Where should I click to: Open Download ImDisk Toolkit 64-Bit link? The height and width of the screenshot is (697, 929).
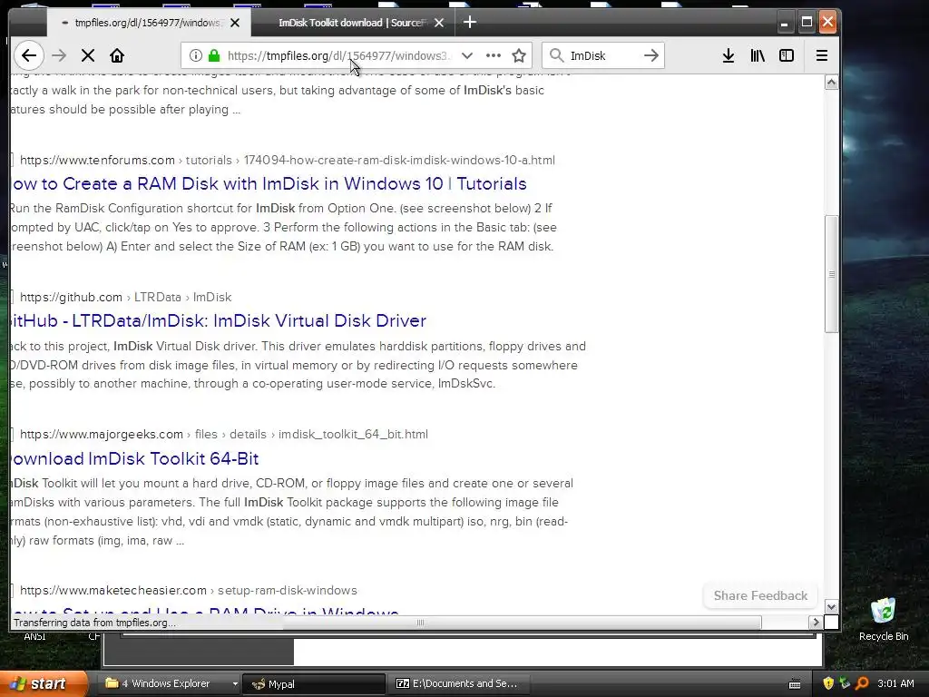(x=134, y=458)
